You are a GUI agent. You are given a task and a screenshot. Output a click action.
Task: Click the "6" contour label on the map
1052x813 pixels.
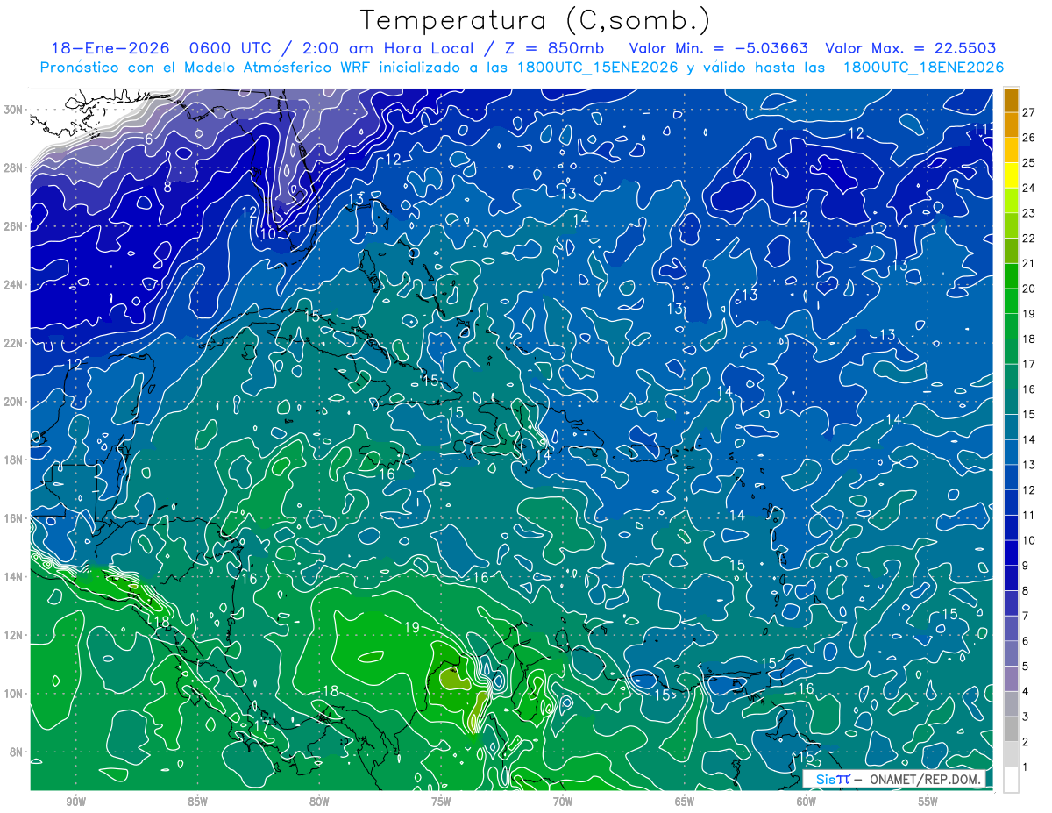point(149,139)
